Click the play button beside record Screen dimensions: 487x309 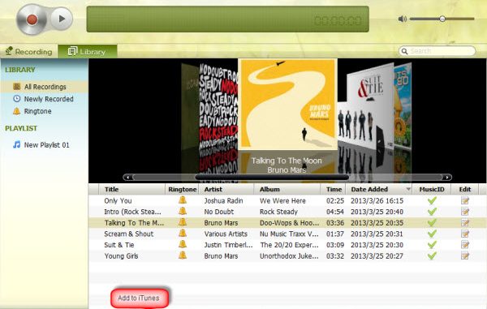(x=62, y=19)
